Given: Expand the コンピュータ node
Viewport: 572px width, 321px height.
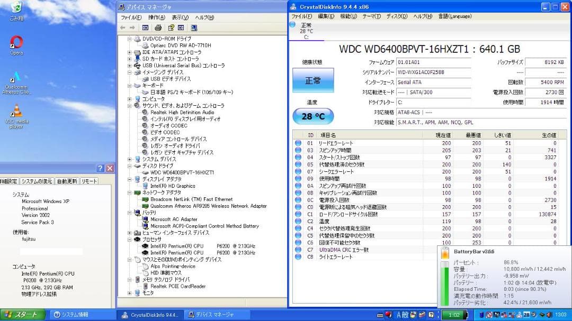Looking at the screenshot, I should coord(130,99).
